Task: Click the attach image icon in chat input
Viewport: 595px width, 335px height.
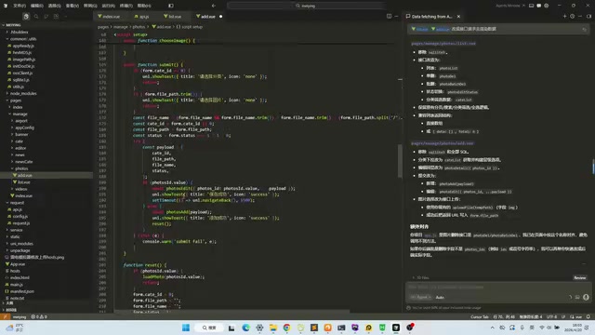Action: tap(577, 297)
